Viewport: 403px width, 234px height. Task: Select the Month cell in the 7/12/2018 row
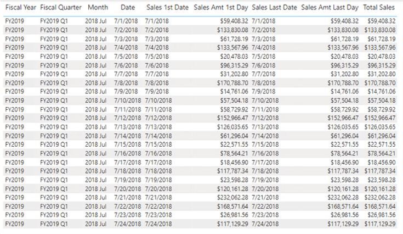click(97, 118)
